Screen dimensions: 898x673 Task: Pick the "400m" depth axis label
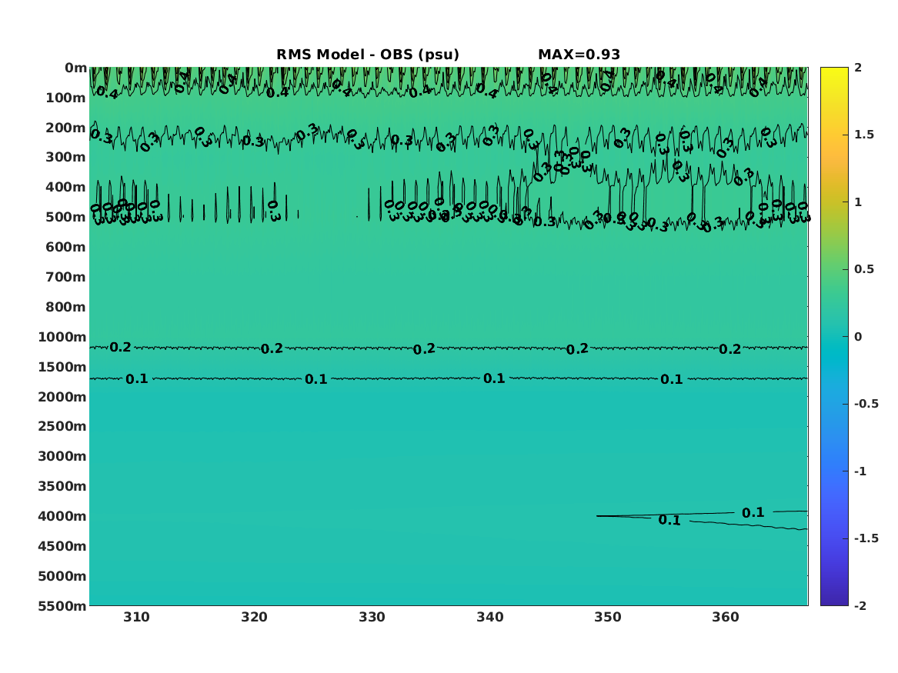[66, 187]
